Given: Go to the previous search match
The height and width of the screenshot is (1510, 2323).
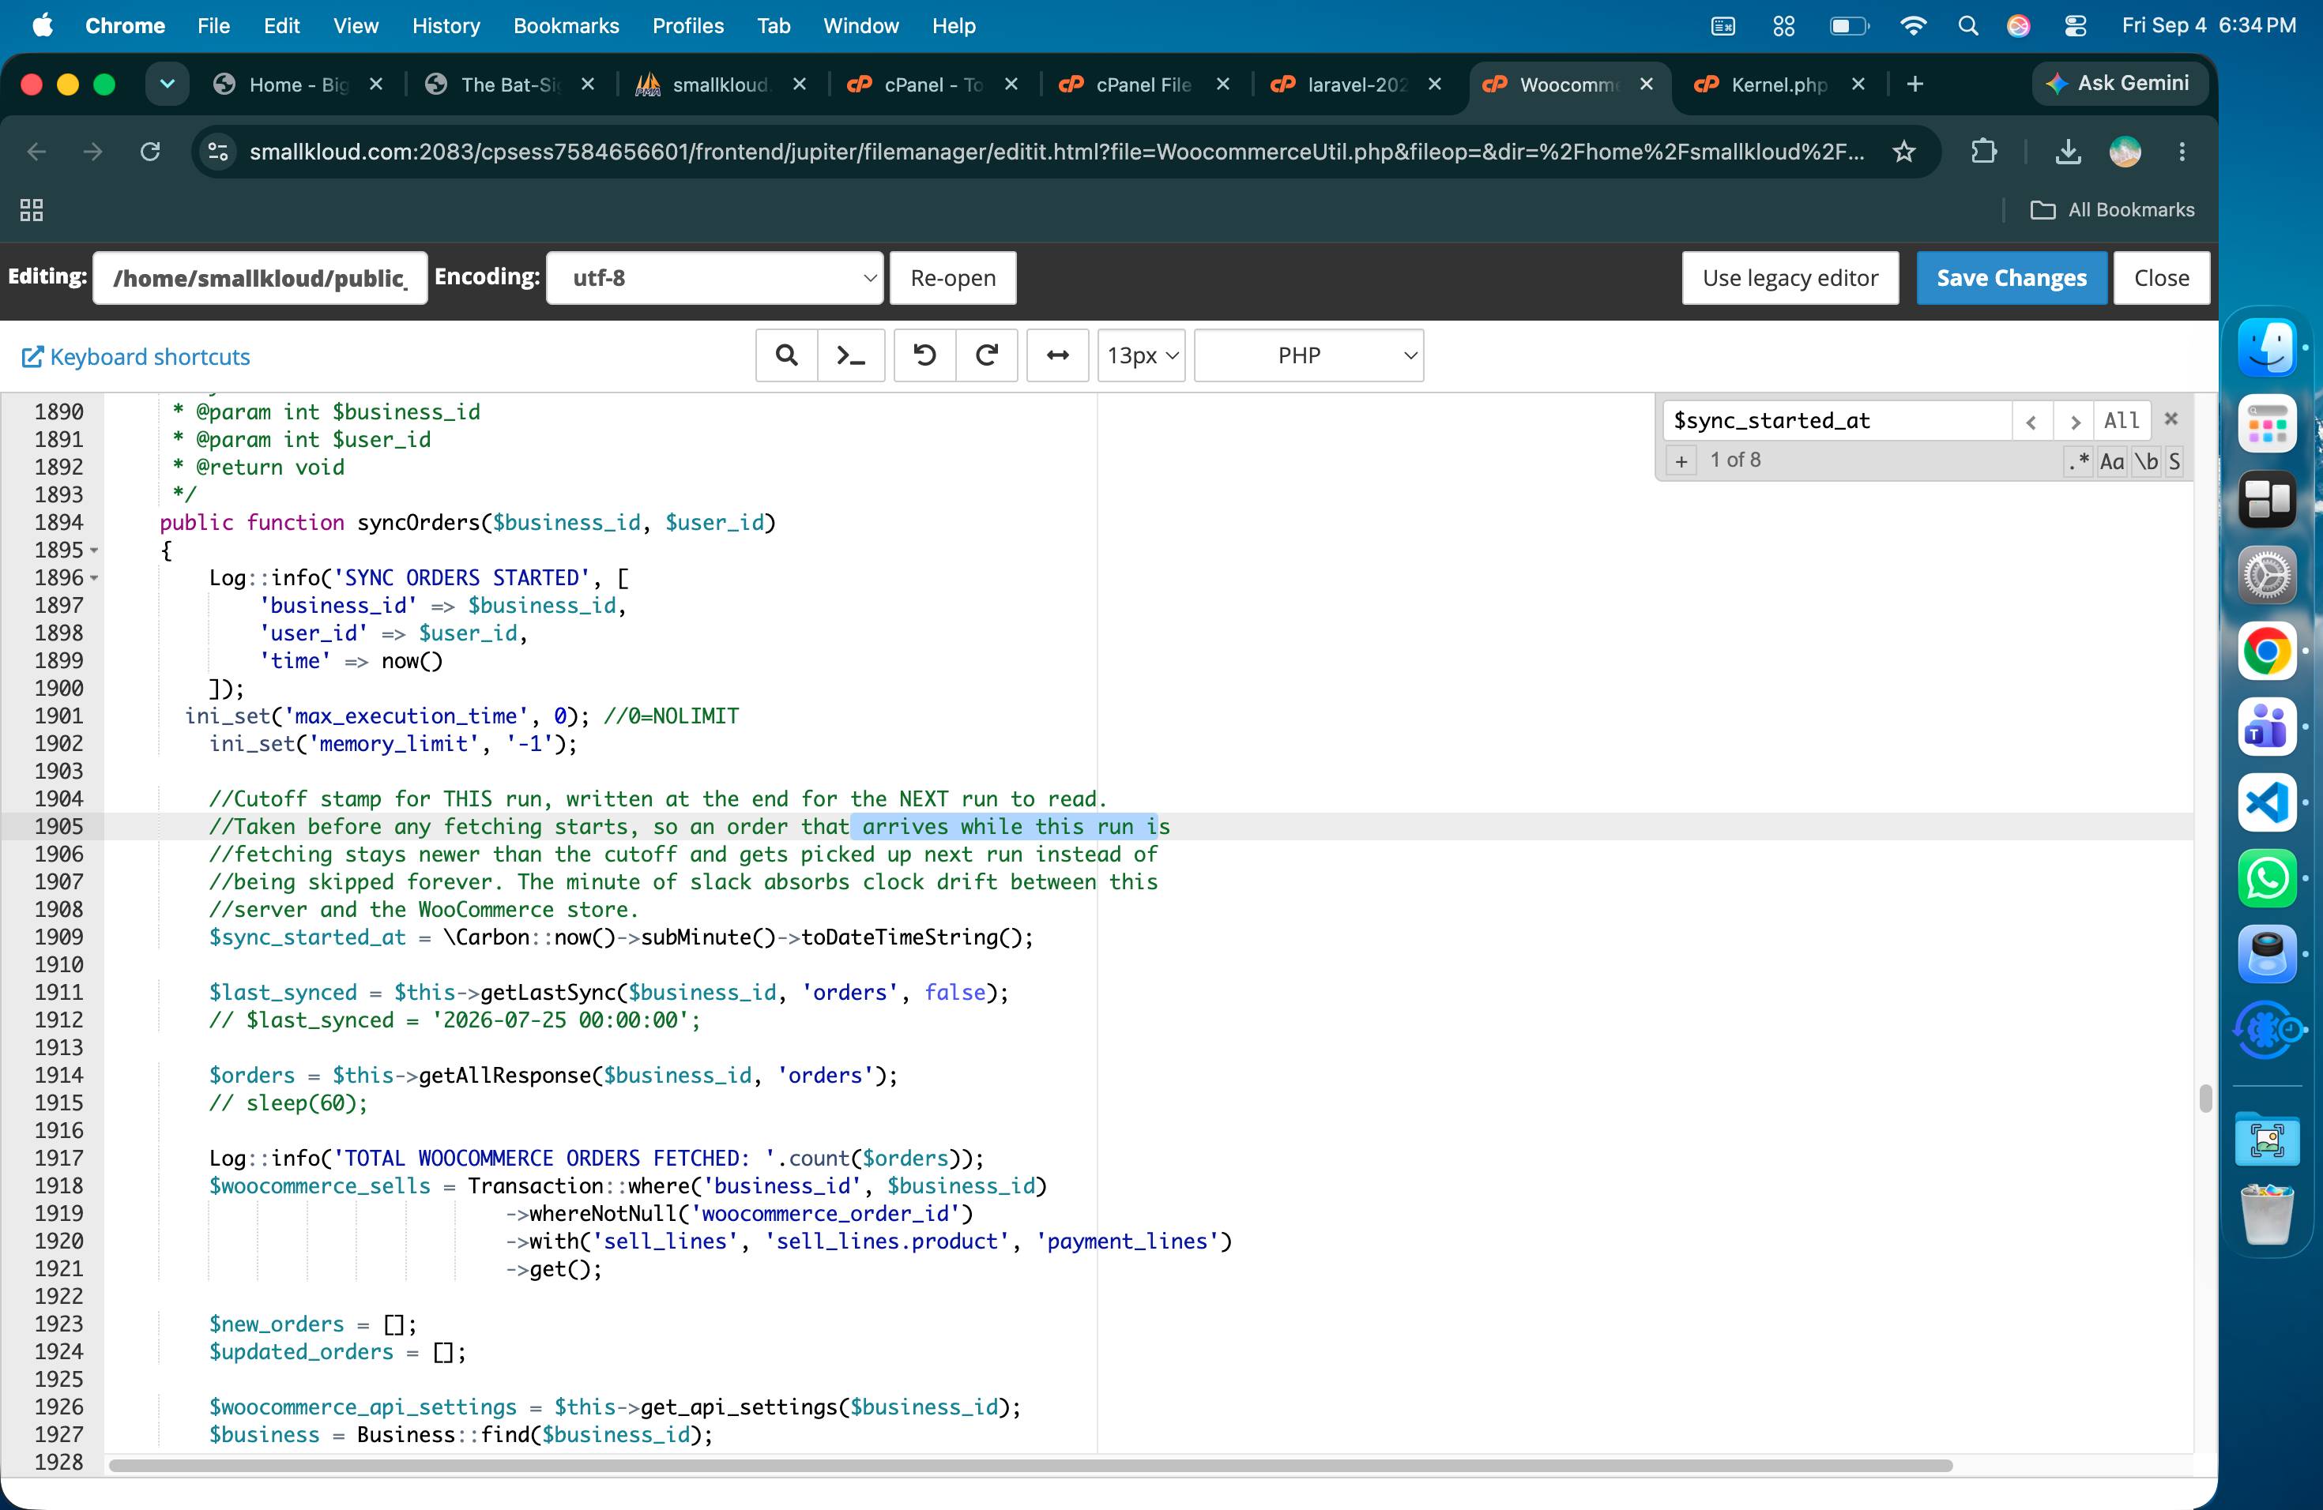Looking at the screenshot, I should pos(2031,420).
